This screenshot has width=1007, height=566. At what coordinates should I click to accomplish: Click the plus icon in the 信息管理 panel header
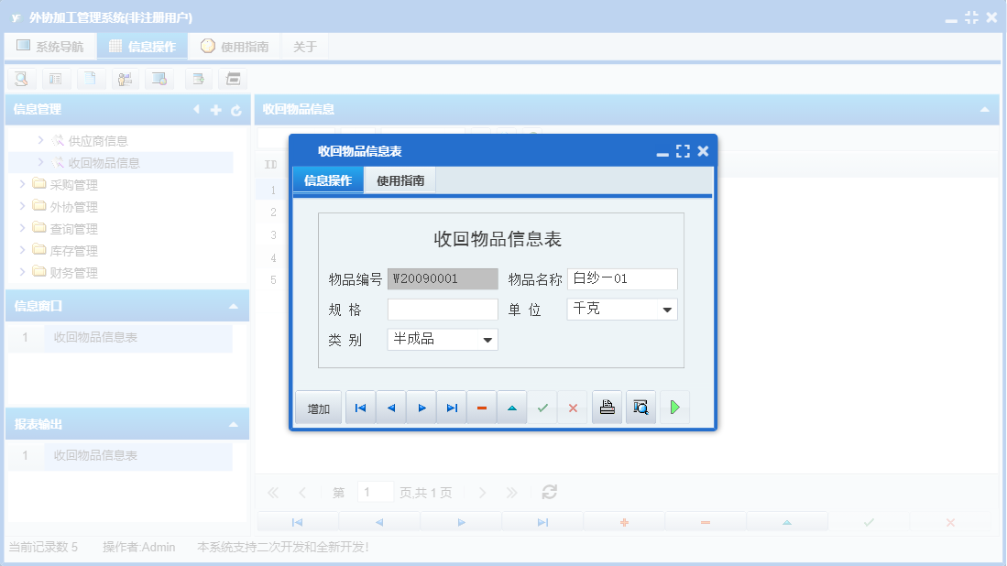214,110
